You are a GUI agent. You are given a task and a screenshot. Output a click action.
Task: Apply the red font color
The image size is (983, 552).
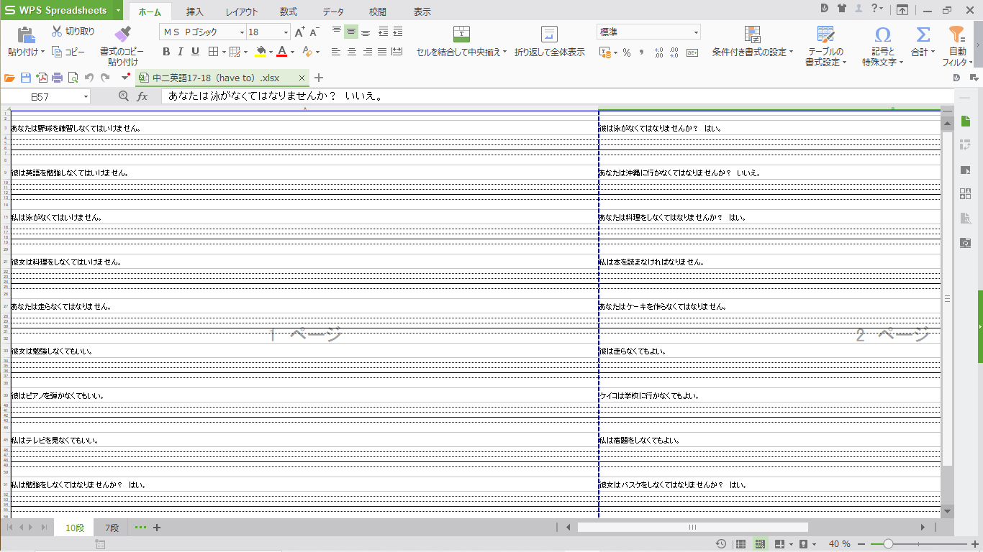[282, 52]
